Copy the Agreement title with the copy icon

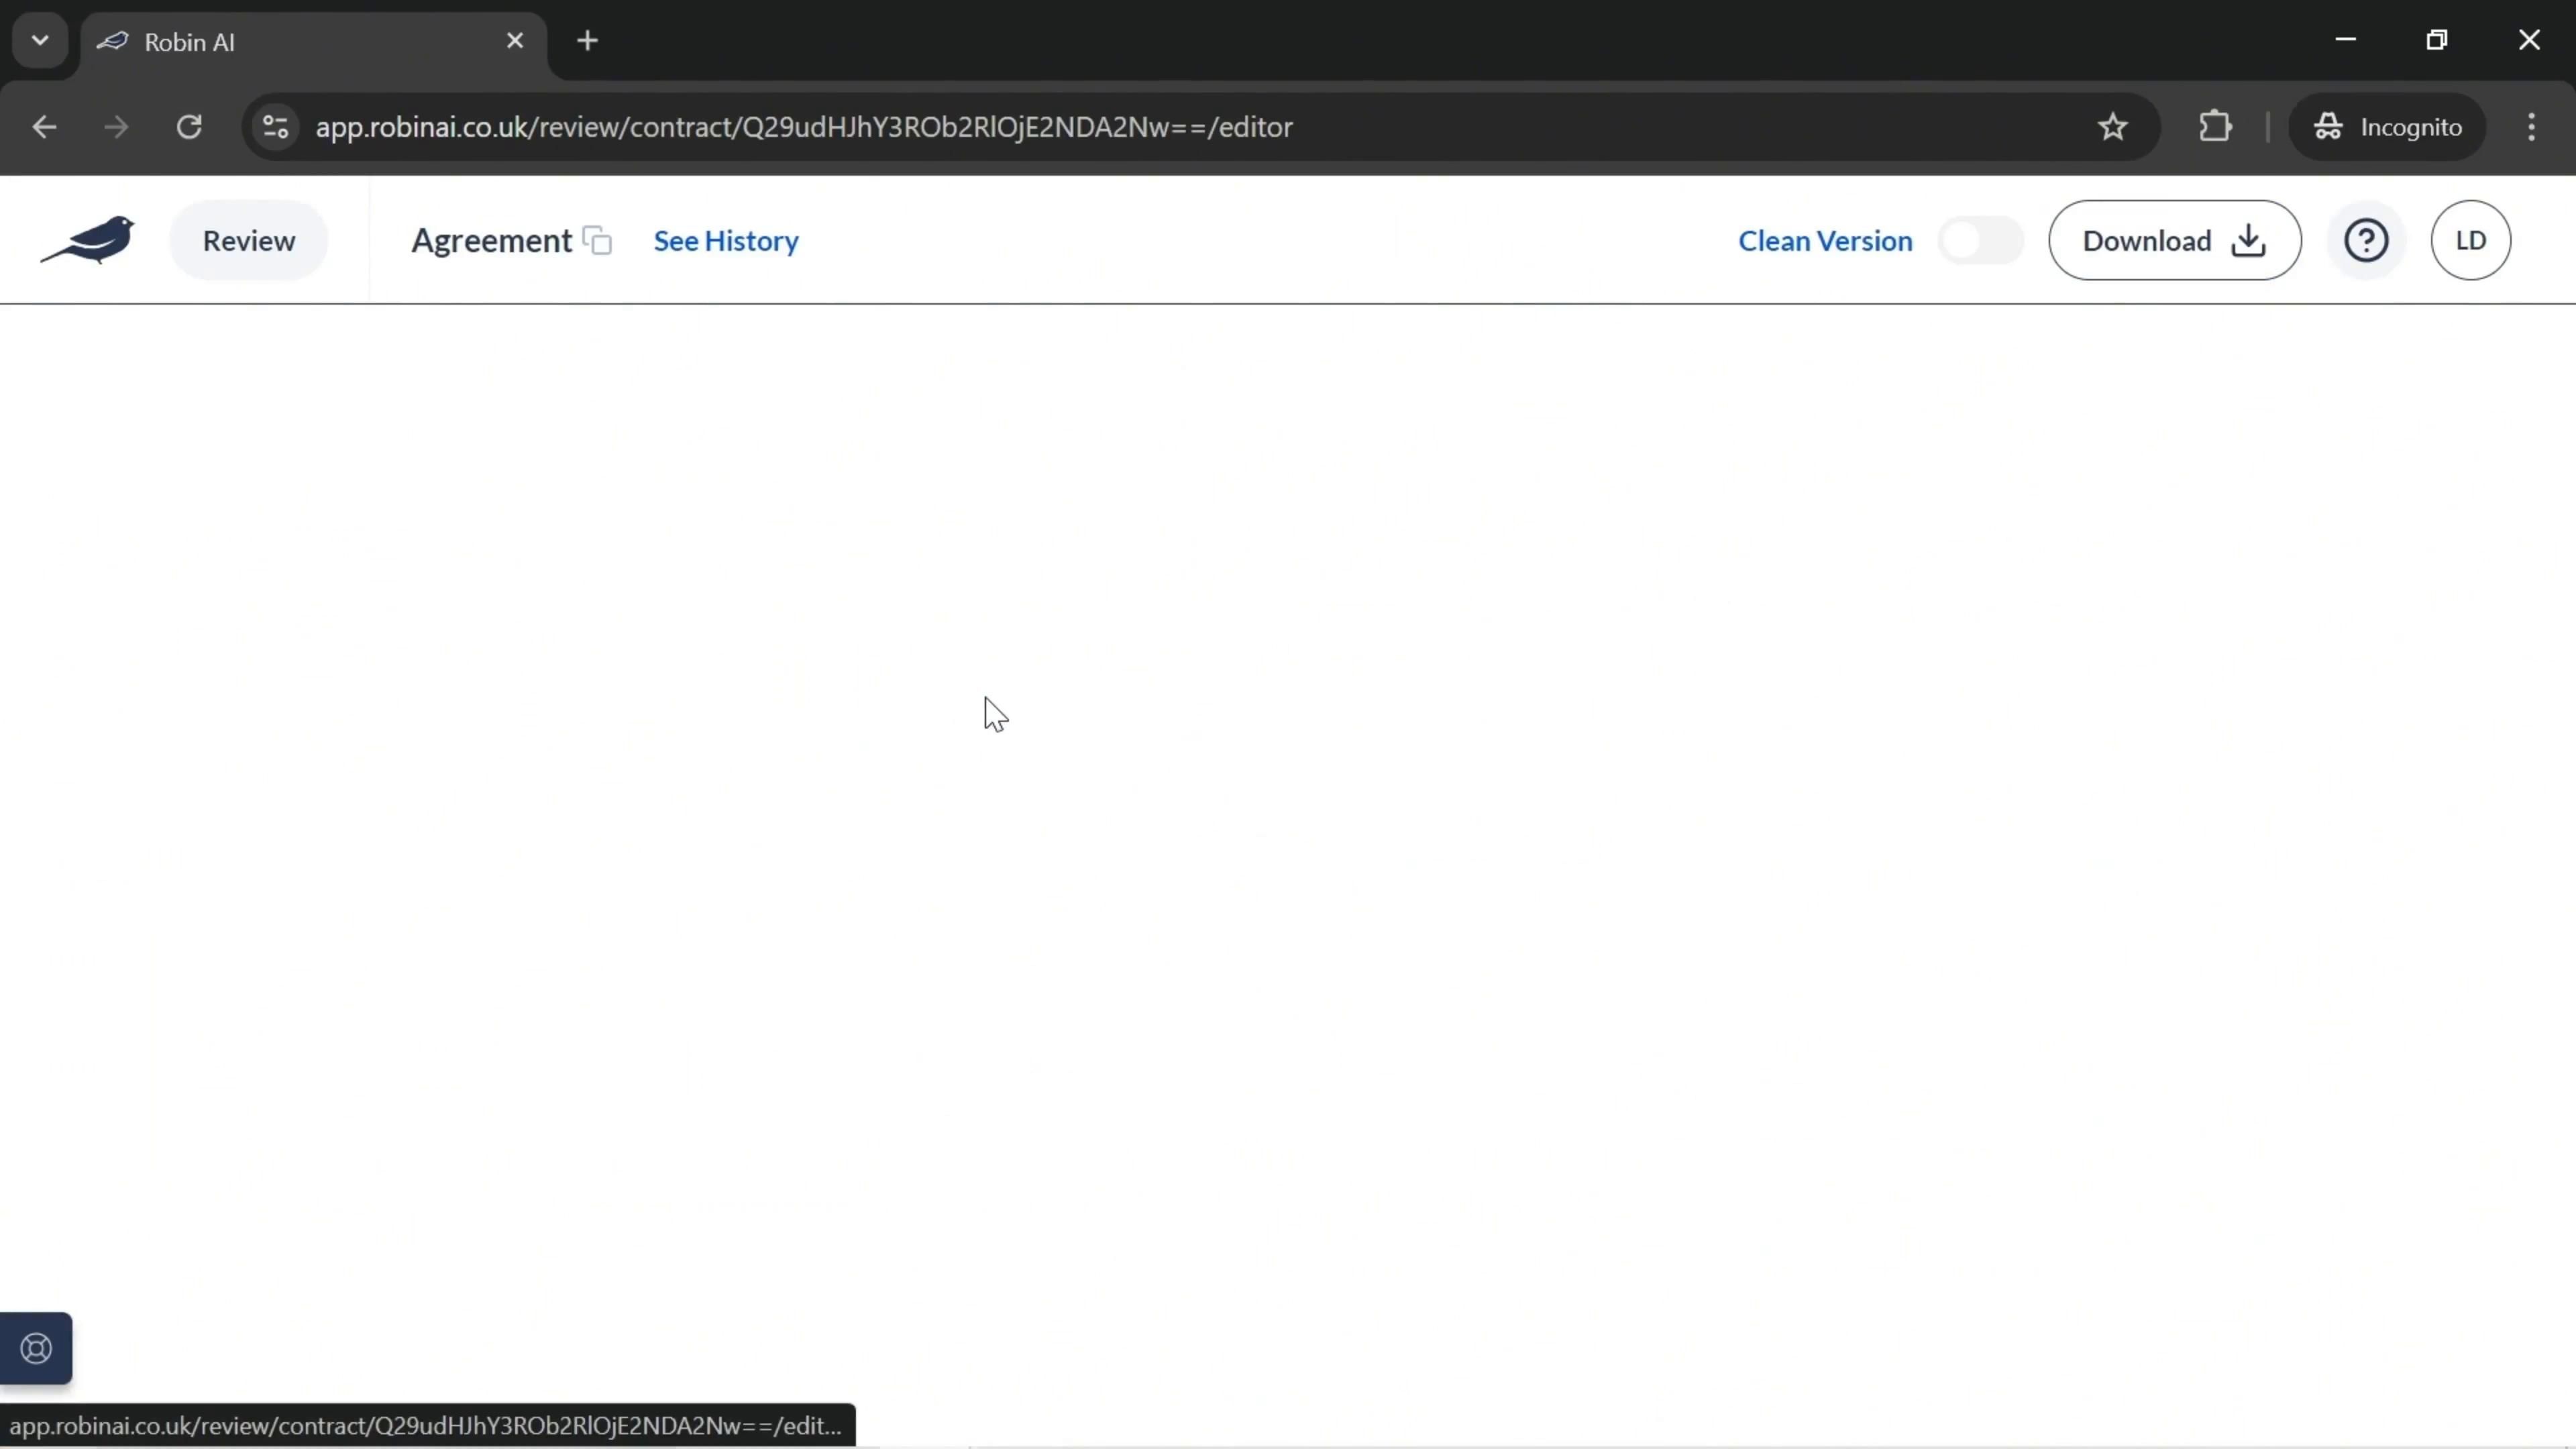[597, 241]
